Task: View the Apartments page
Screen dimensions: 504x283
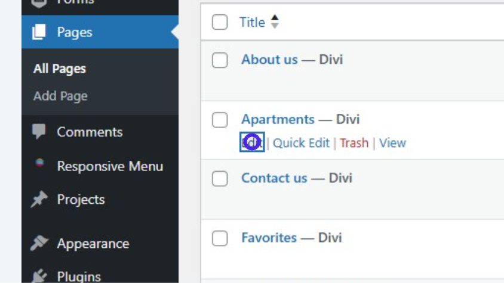Action: coord(392,143)
